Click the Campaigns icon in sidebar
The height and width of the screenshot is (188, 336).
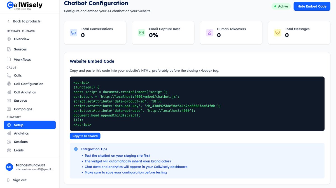pyautogui.click(x=9, y=109)
